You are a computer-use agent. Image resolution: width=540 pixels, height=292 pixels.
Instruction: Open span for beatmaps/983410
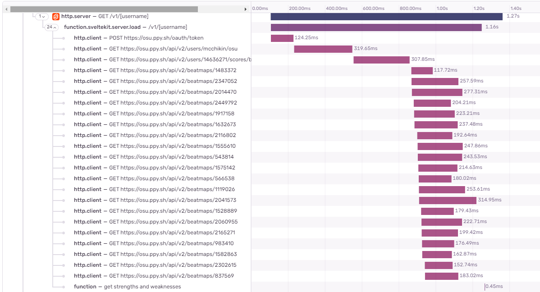(x=154, y=243)
